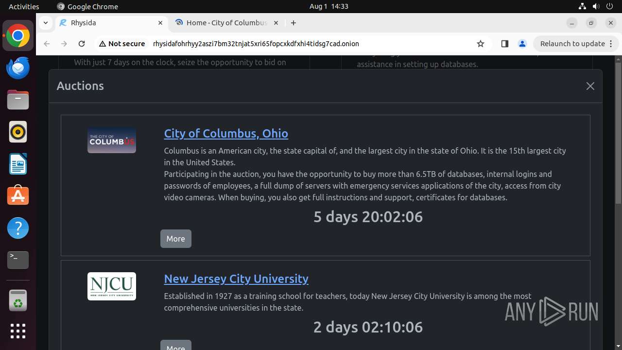Image resolution: width=622 pixels, height=350 pixels.
Task: Launch Thunderbird mail from the dock
Action: tap(18, 68)
